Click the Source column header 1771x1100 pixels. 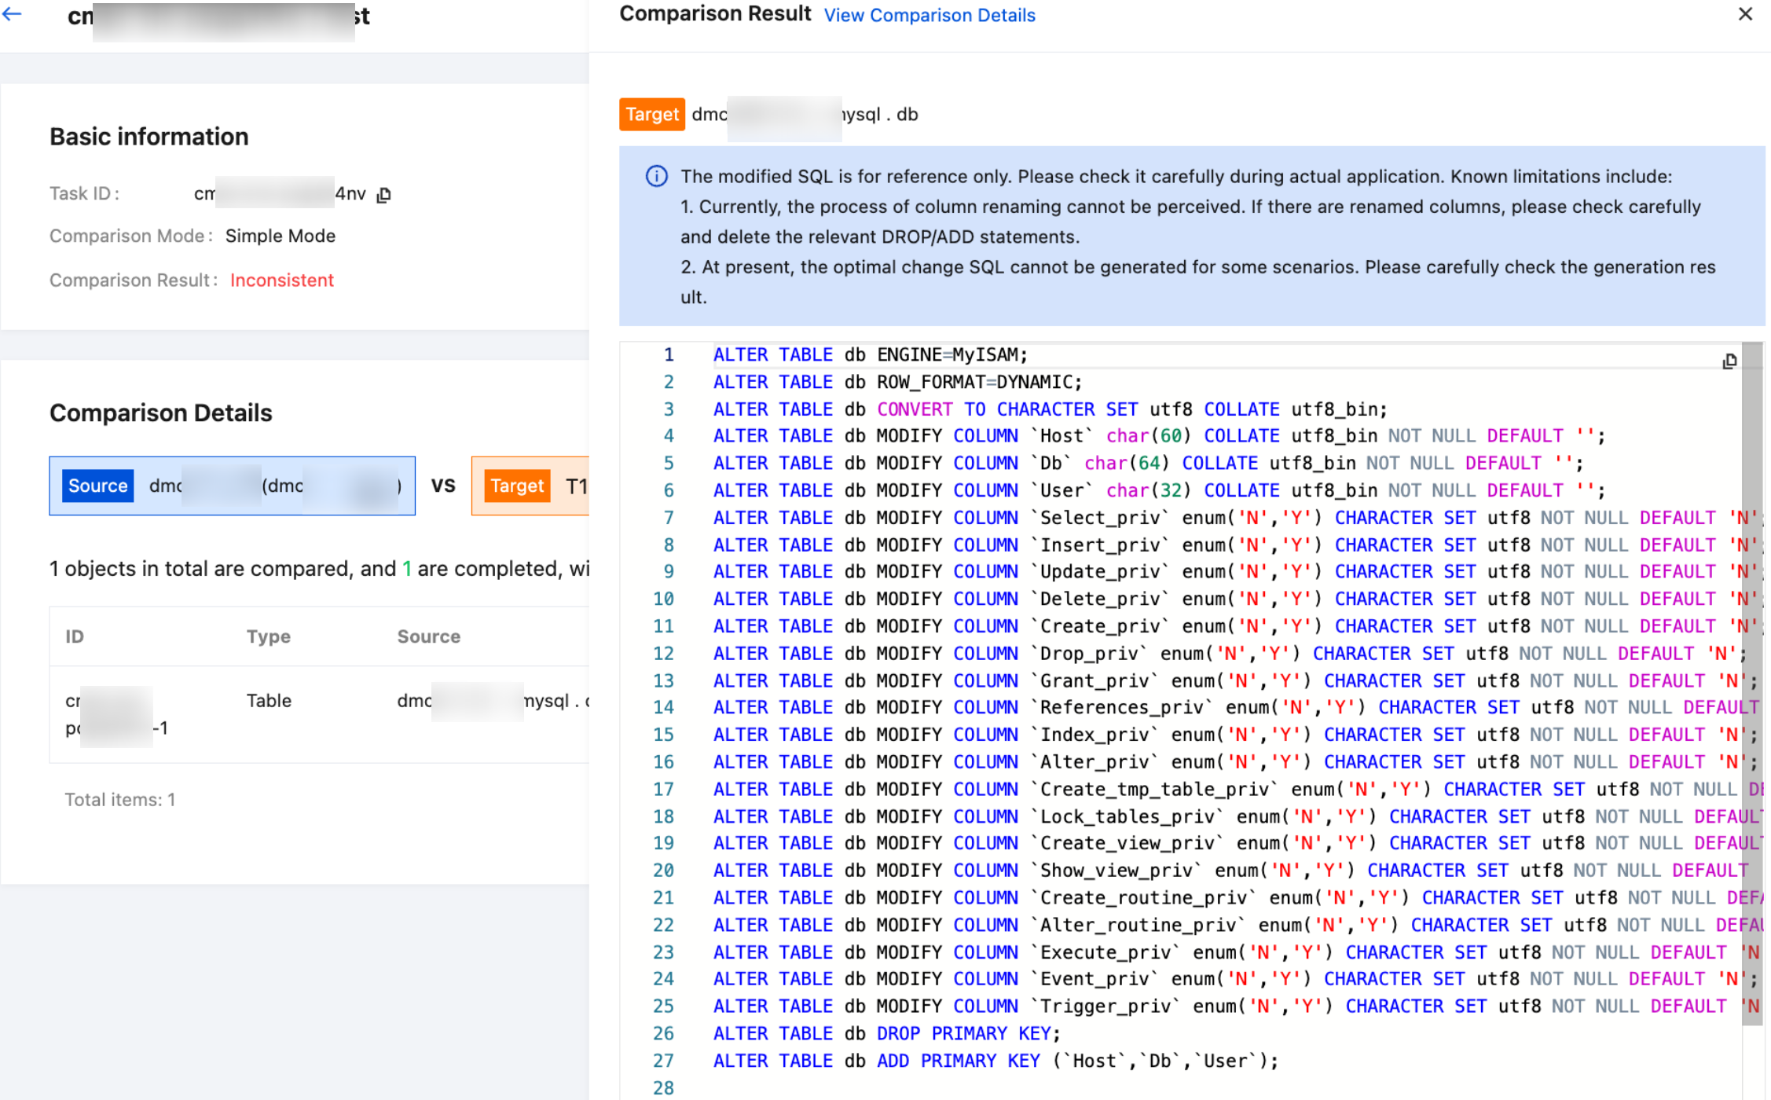tap(428, 636)
